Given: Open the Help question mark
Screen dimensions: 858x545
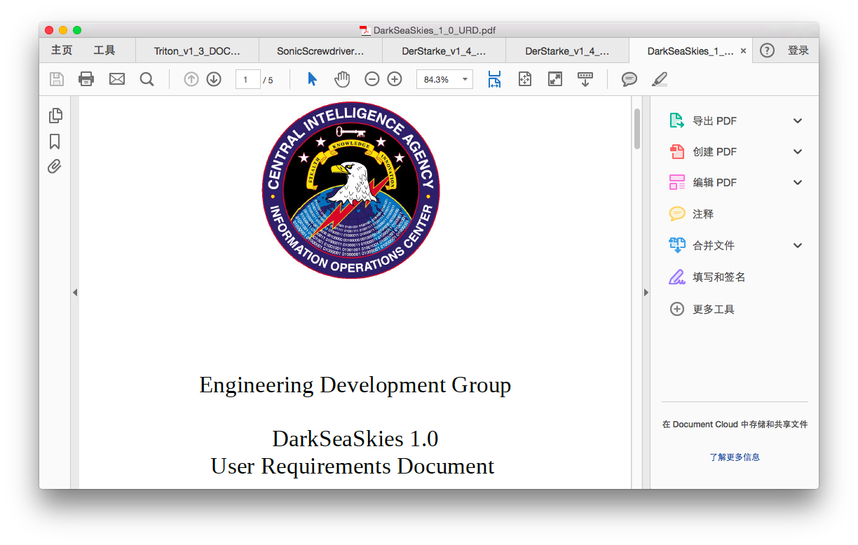Looking at the screenshot, I should pyautogui.click(x=768, y=50).
